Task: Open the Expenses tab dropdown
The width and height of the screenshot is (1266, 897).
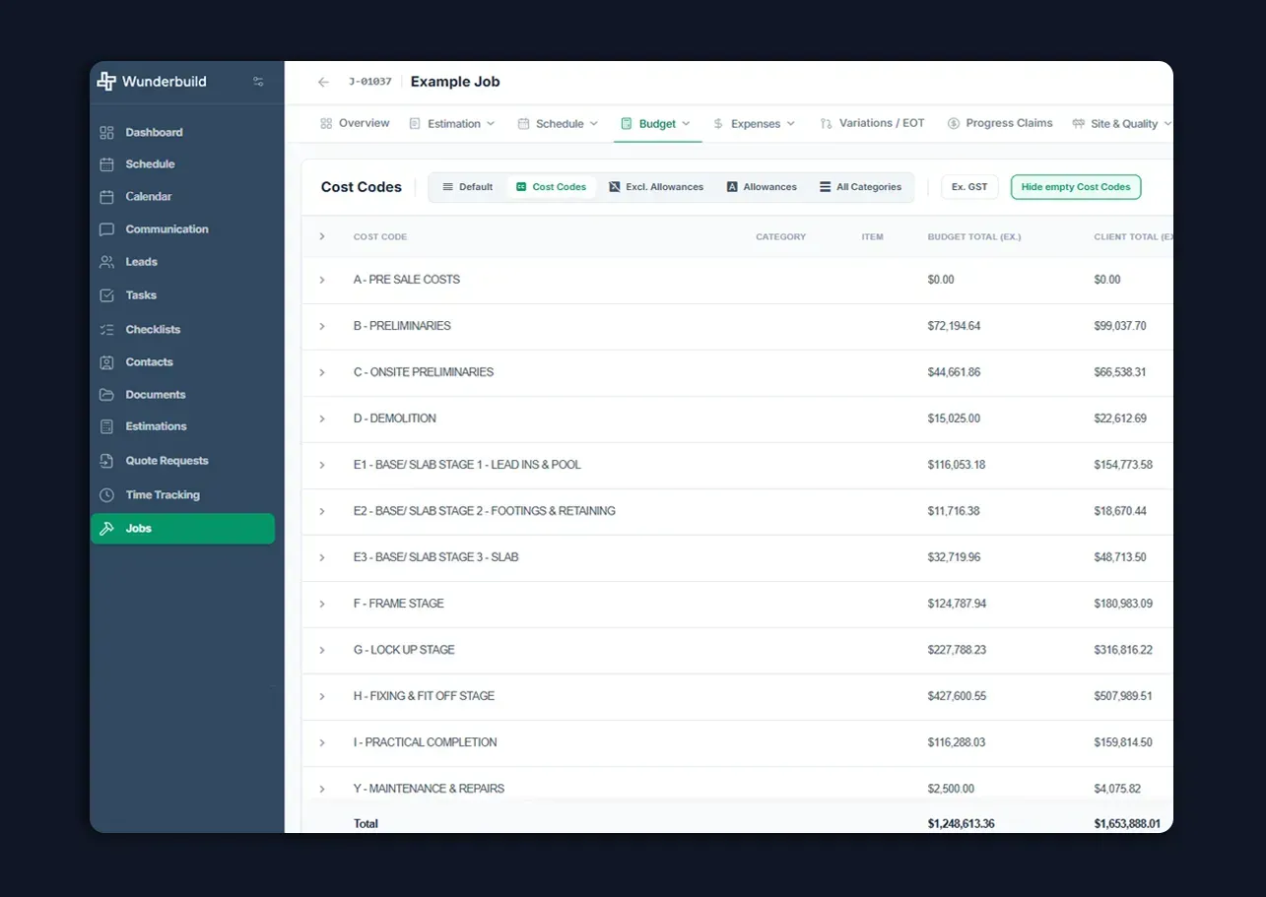Action: [754, 124]
